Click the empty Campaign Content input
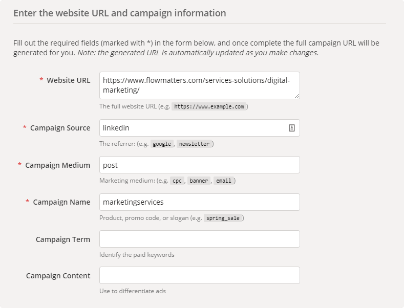Viewport: 404px width, 308px height. tap(199, 276)
